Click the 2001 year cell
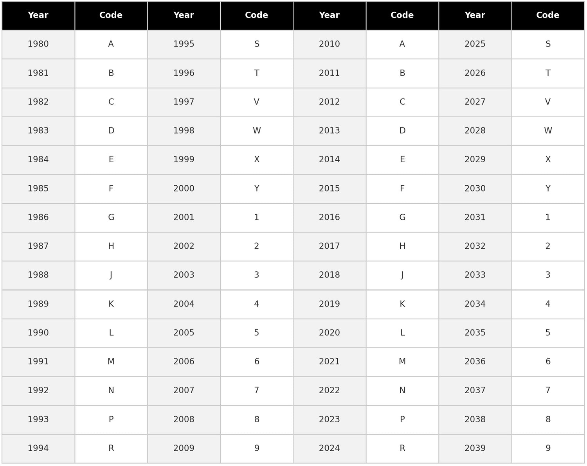Image resolution: width=587 pixels, height=466 pixels. click(184, 217)
